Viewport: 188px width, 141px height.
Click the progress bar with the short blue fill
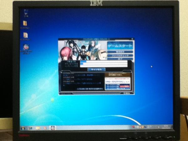pos(104,64)
